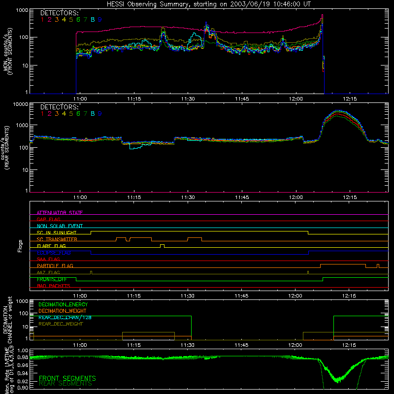The image size is (394, 394).
Task: Click the REAR_DEC_CHAN/128 legend entry
Action: point(65,317)
